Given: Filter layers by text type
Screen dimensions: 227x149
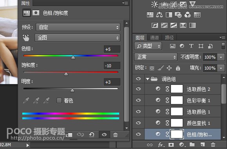Looking at the screenshot, I should click(191, 46).
